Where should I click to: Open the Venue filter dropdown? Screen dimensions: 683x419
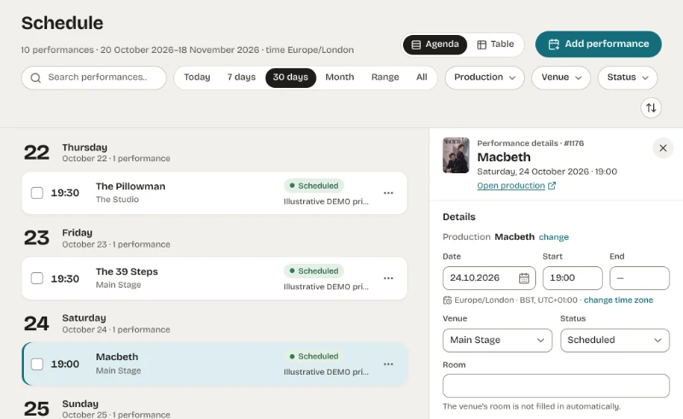coord(561,78)
